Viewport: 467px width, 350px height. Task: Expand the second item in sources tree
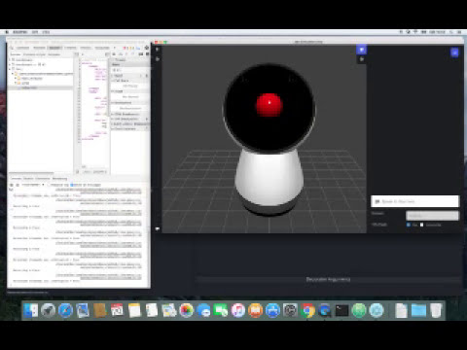[x=10, y=64]
